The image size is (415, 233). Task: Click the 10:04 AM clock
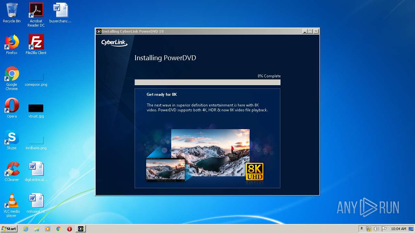[398, 229]
